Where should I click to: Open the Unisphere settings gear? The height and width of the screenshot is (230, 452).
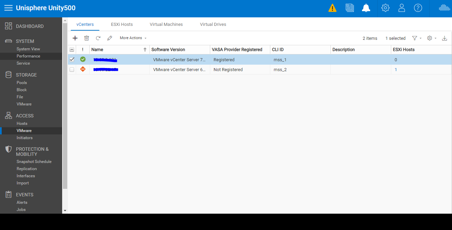click(x=385, y=7)
